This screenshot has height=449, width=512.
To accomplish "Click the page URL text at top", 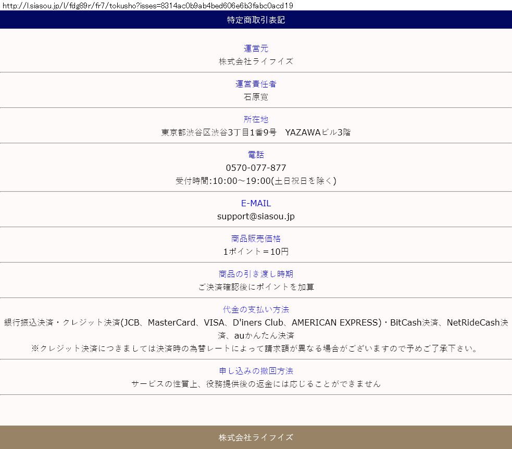I will (x=147, y=6).
